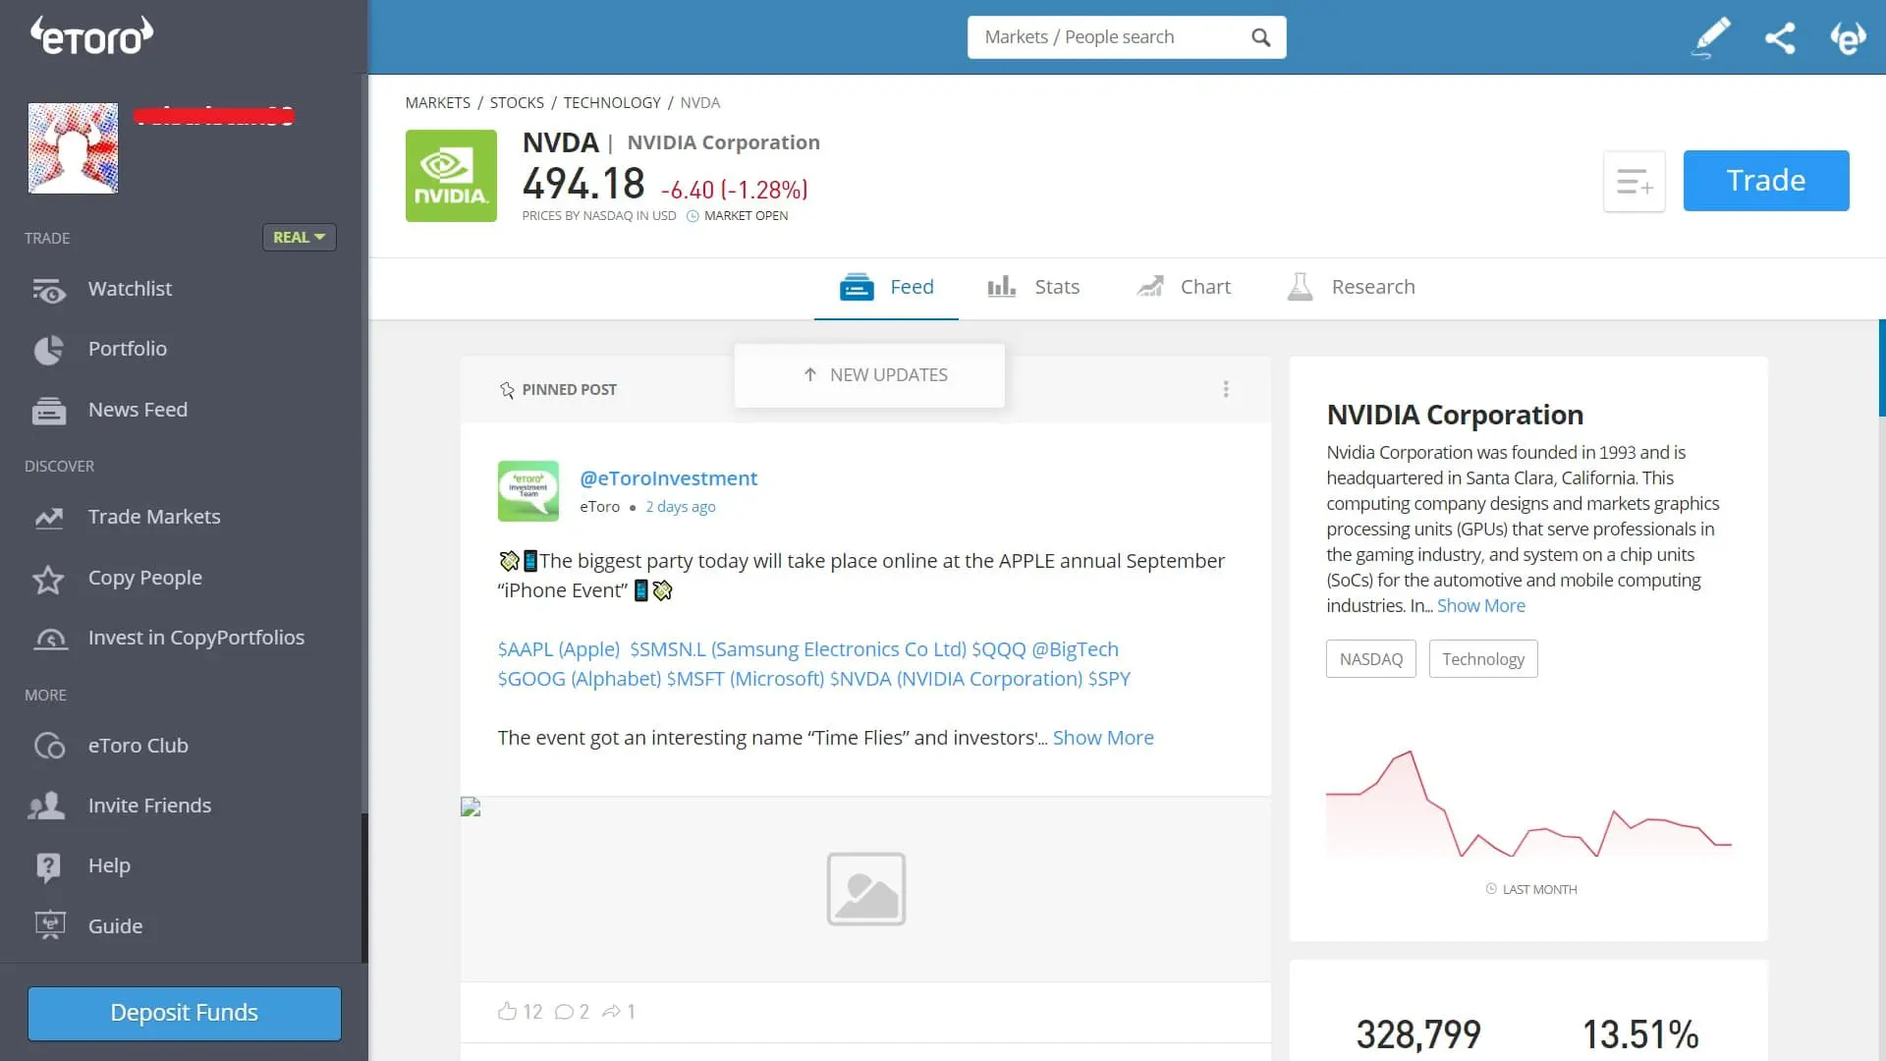Image resolution: width=1886 pixels, height=1061 pixels.
Task: Click the Trade Markets chart icon
Action: [x=48, y=518]
